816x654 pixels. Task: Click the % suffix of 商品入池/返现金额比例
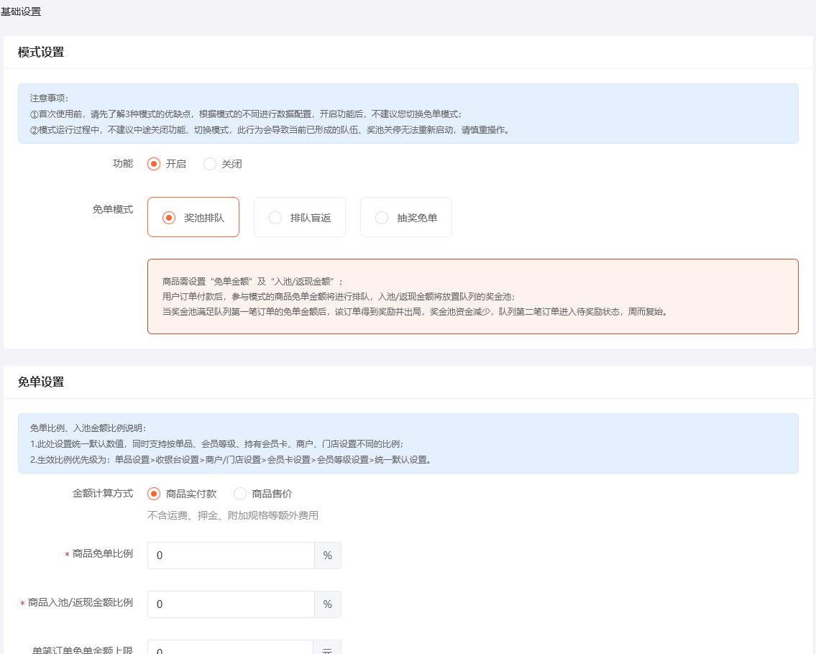click(x=327, y=604)
